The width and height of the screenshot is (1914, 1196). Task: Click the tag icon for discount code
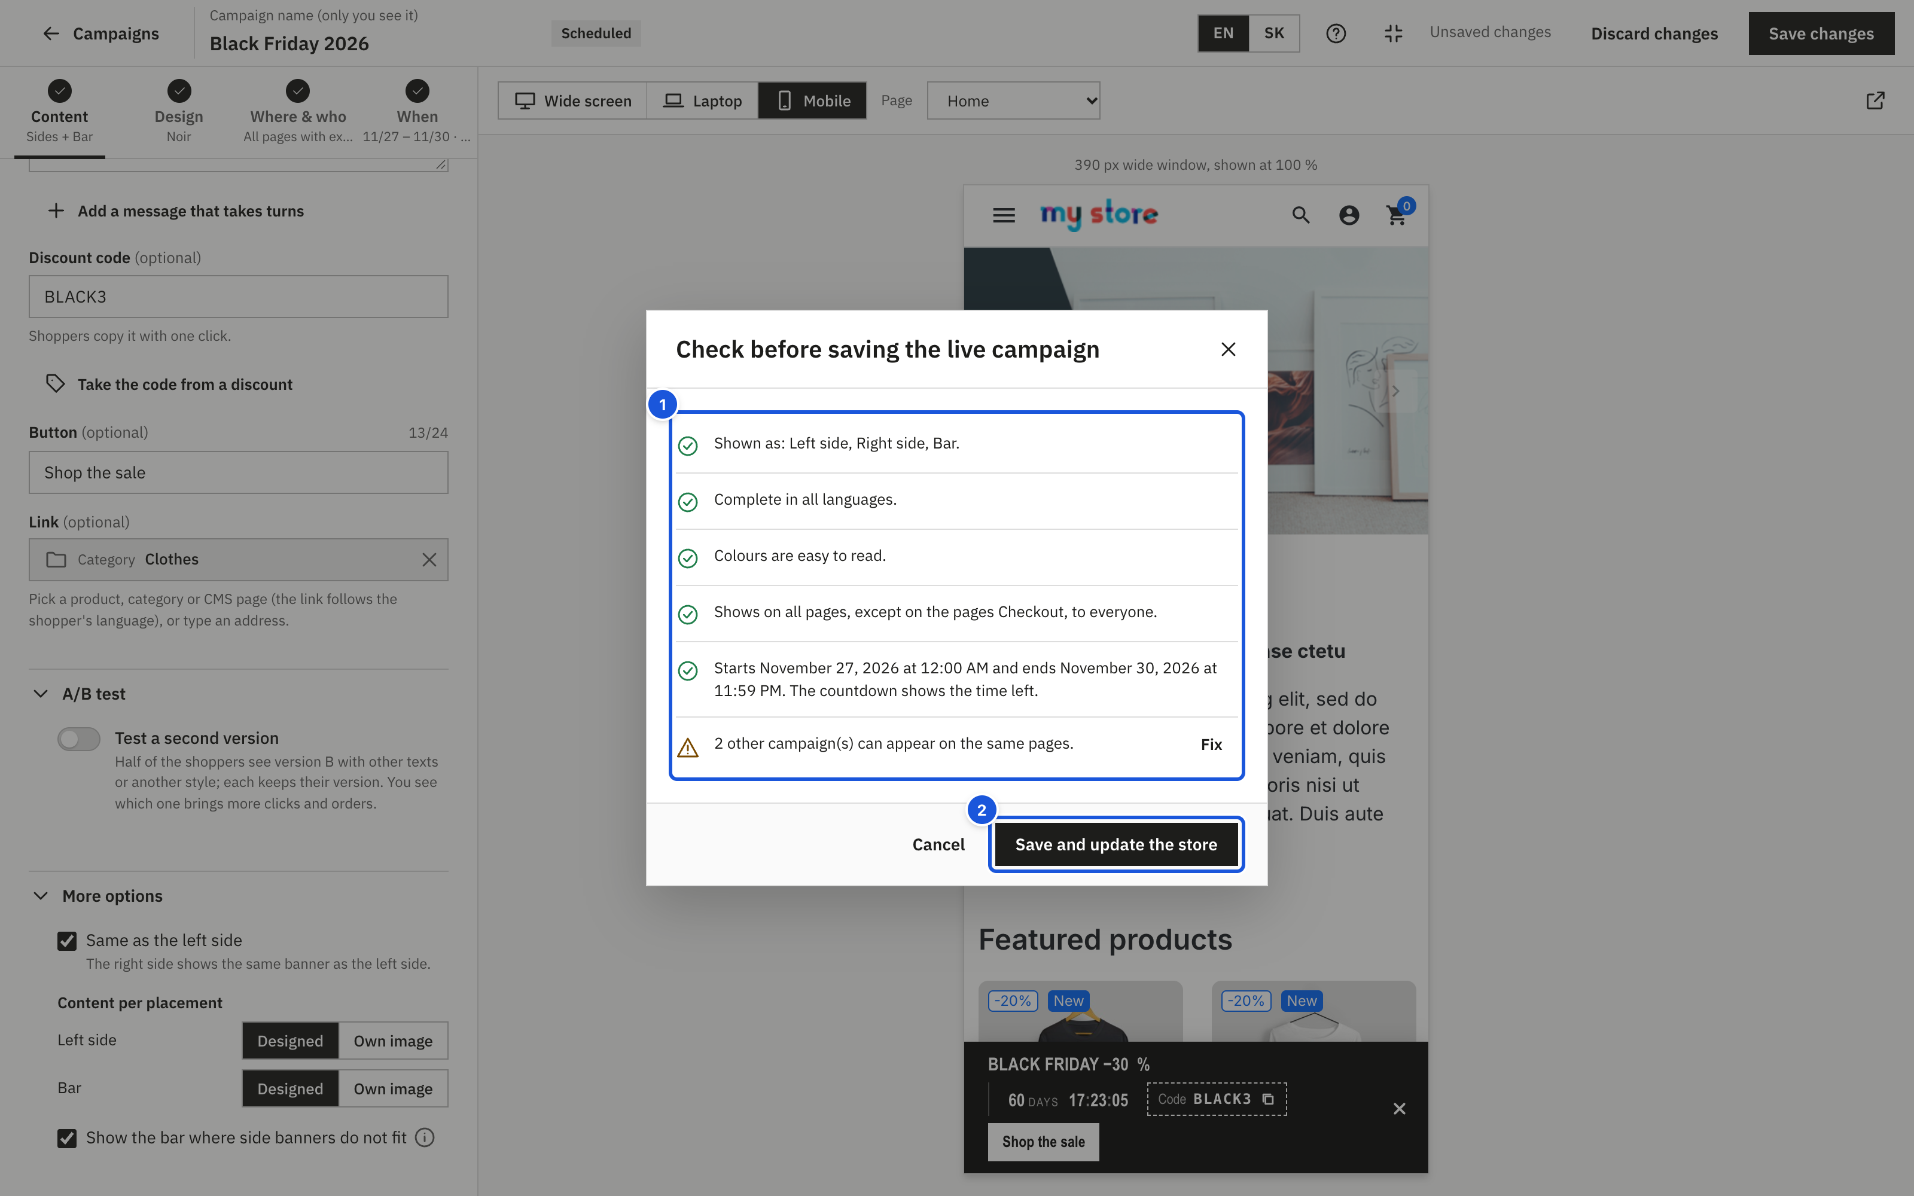pyautogui.click(x=56, y=384)
